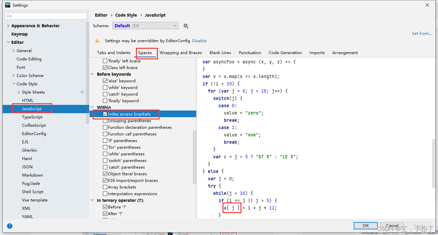Open Font settings page
The image size is (438, 235).
(21, 67)
